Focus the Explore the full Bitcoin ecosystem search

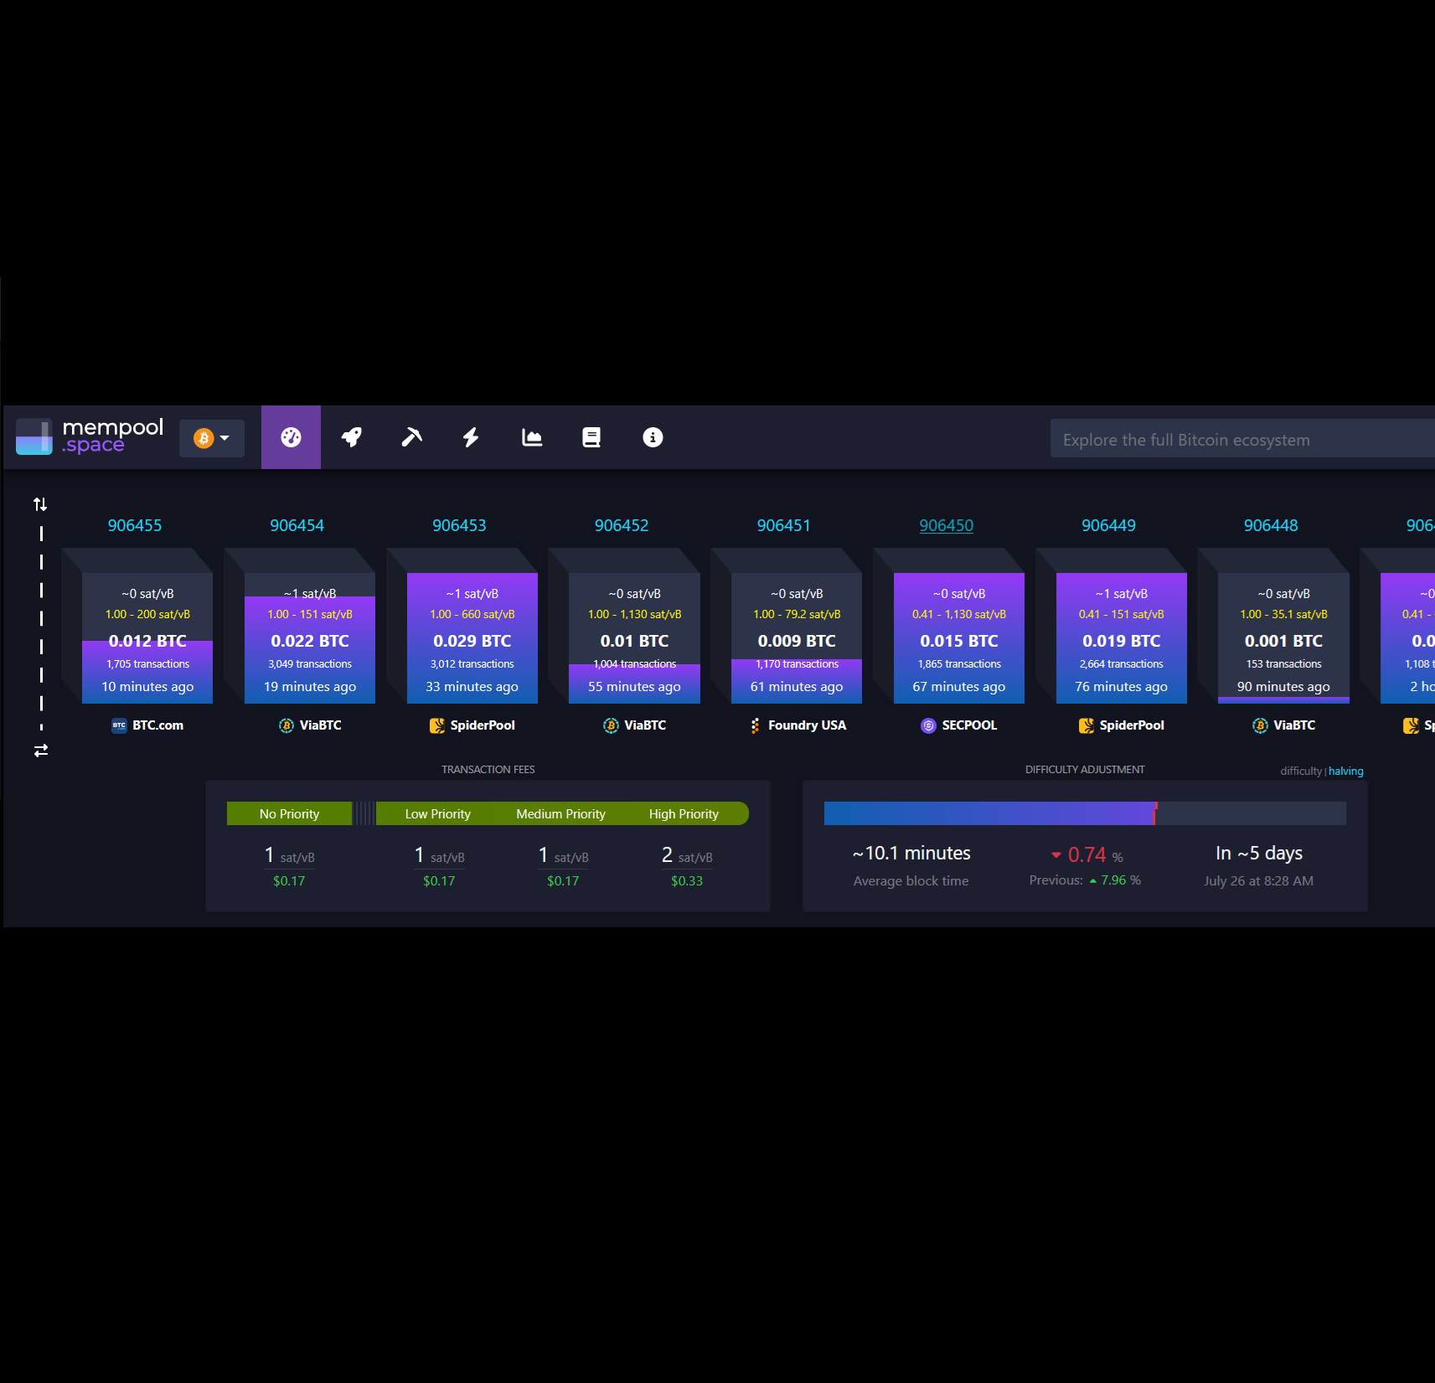point(1242,439)
